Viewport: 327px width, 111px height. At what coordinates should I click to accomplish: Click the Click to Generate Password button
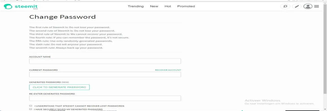(x=59, y=87)
